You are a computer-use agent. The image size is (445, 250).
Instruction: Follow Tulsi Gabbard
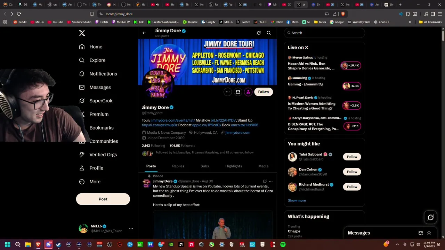[x=352, y=157]
